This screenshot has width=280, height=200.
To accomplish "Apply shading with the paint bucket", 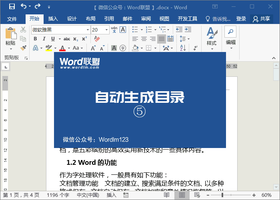I will point(135,48).
